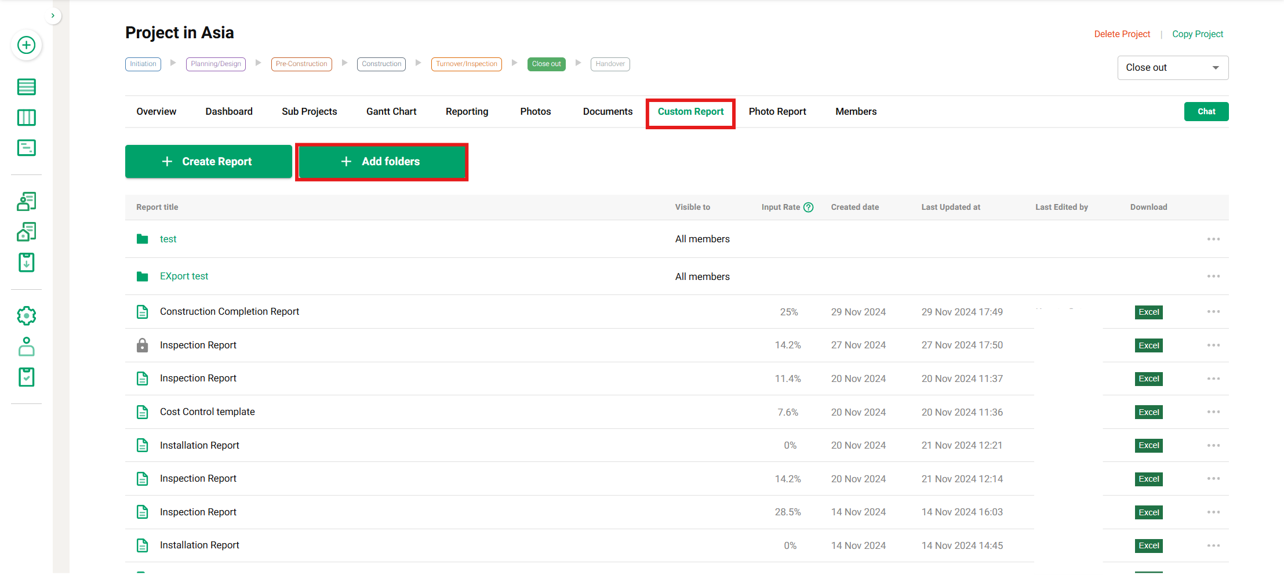Screen dimensions: 1284x575
Task: Click the lock icon on the Inspection Report row
Action: pos(142,345)
